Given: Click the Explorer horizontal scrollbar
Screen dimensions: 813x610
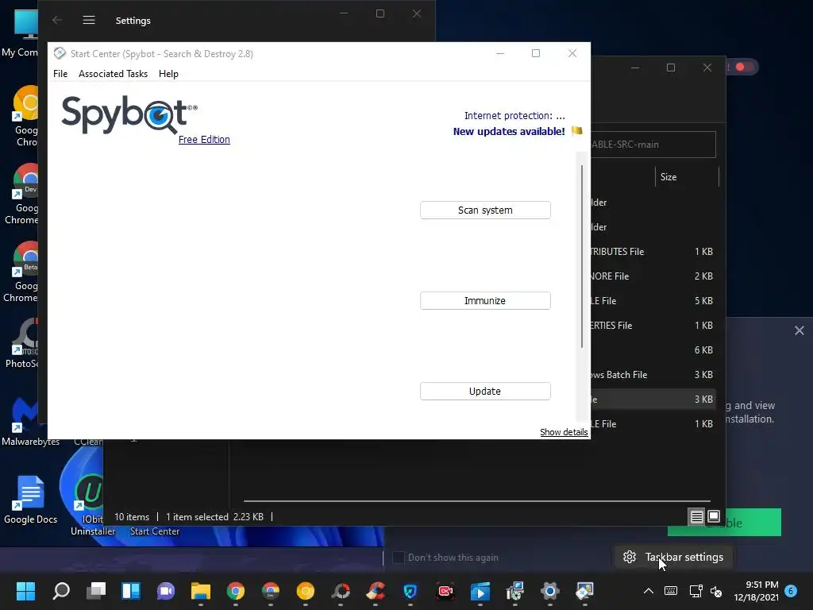Looking at the screenshot, I should (476, 501).
